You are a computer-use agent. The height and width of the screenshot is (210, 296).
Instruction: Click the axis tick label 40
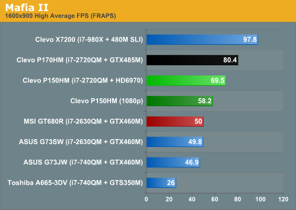(x=192, y=199)
